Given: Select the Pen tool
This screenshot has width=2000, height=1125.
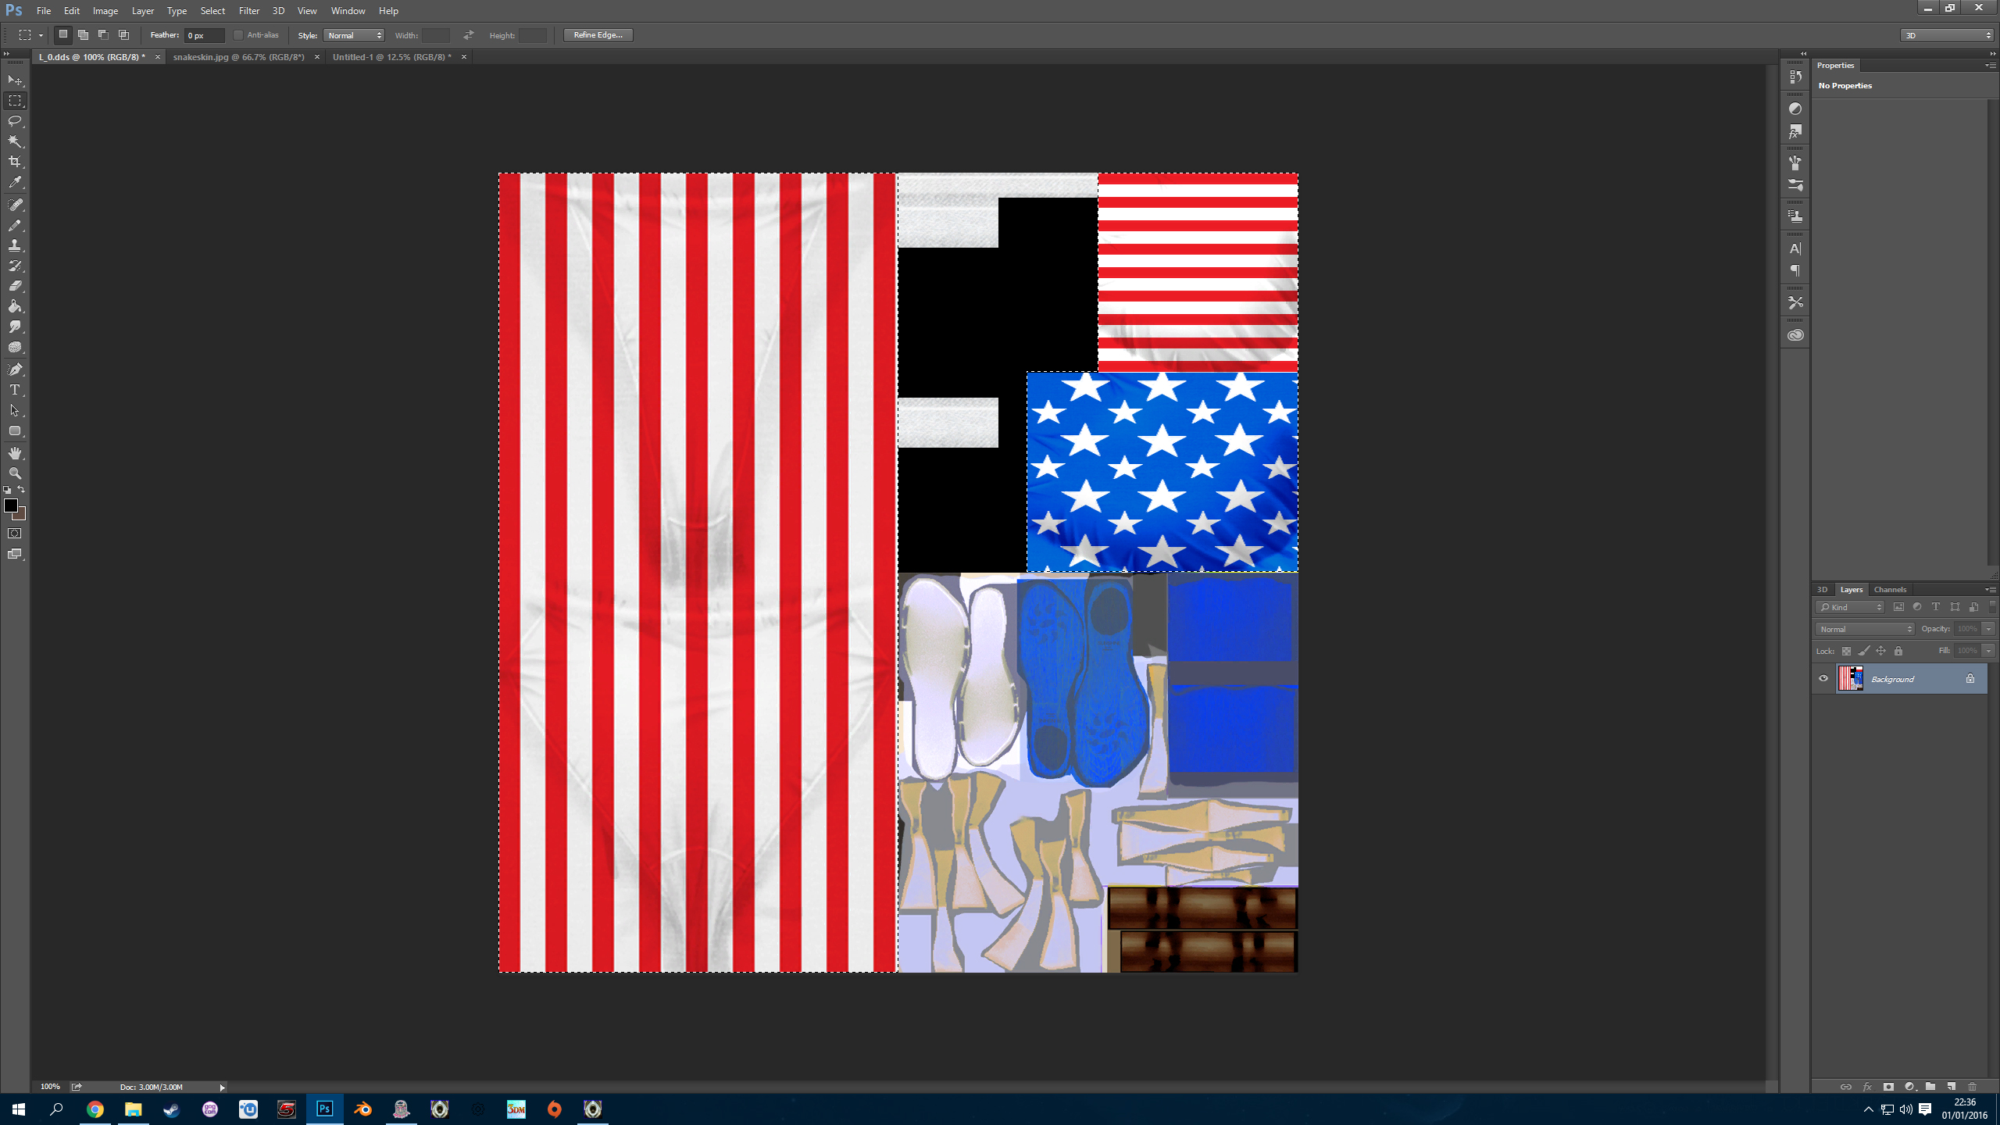Looking at the screenshot, I should coord(15,370).
